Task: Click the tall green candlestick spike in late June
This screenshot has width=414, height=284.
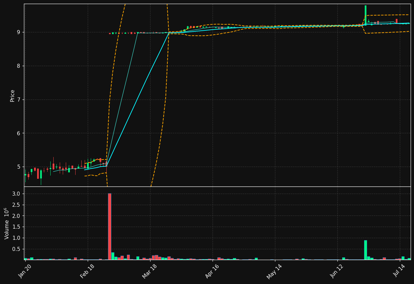Action: [x=365, y=15]
